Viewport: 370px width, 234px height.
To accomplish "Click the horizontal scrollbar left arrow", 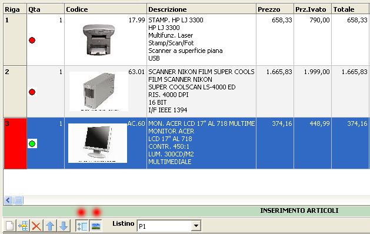I will pyautogui.click(x=8, y=200).
